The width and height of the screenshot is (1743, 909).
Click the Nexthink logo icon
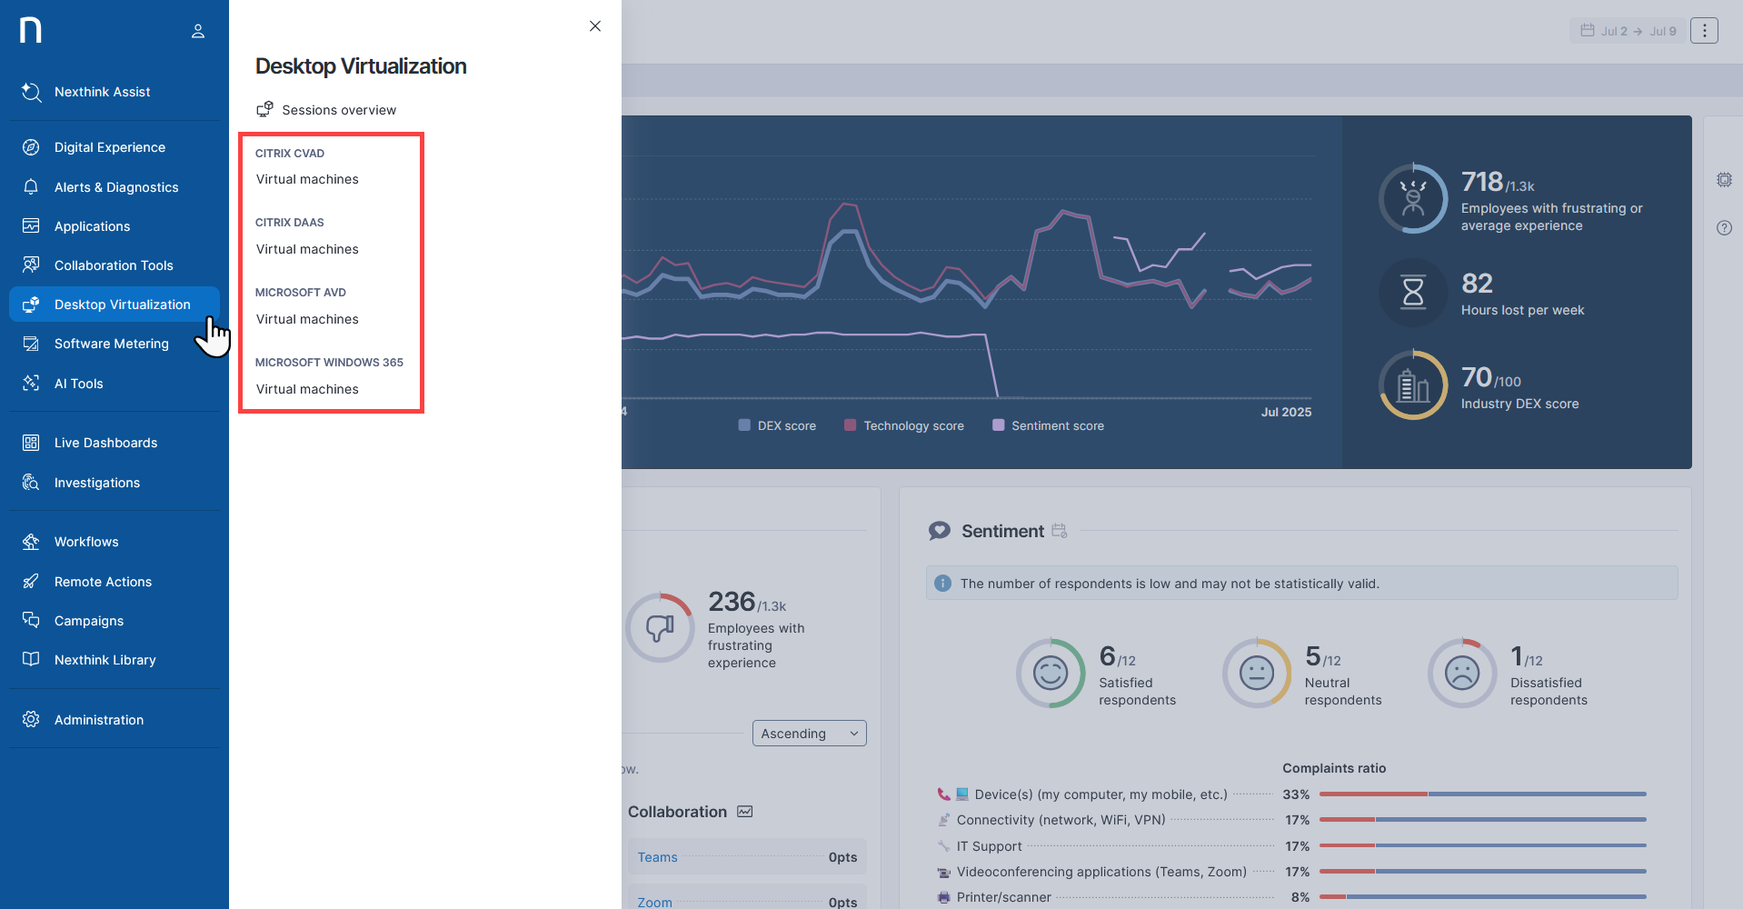click(31, 30)
